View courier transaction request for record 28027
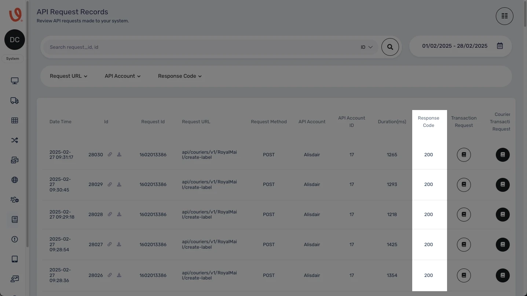Screen dimensions: 527x296 [x=503, y=245]
